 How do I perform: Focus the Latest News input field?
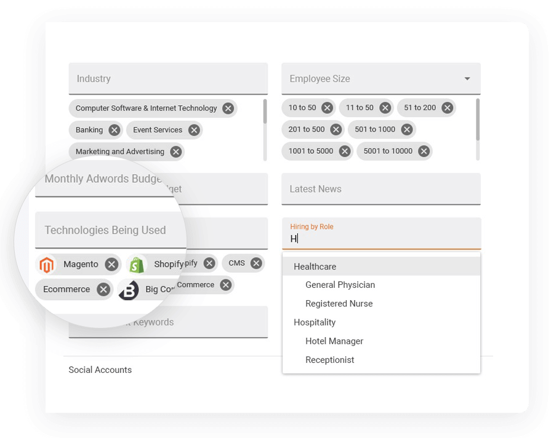click(380, 189)
